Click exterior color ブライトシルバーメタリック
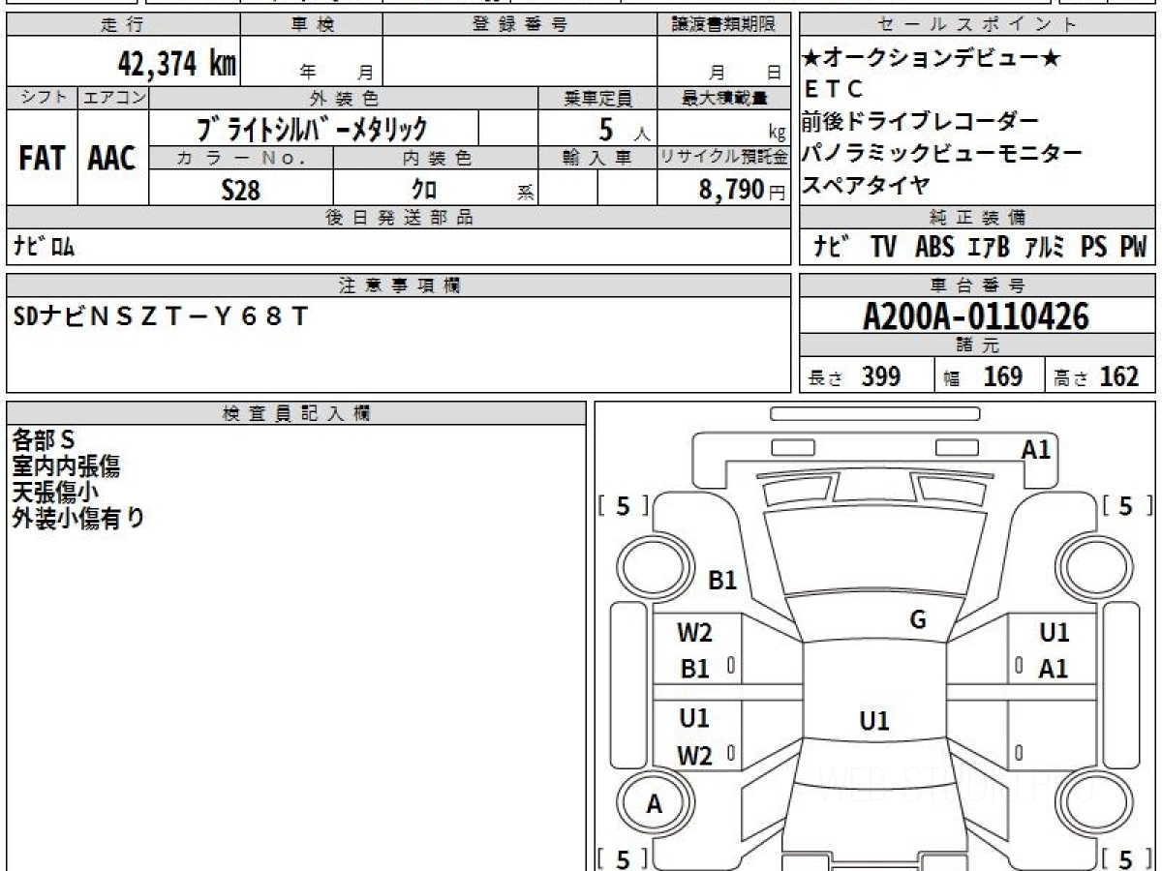 coord(311,129)
